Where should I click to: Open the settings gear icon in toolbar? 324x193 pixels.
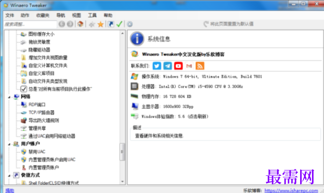129,24
